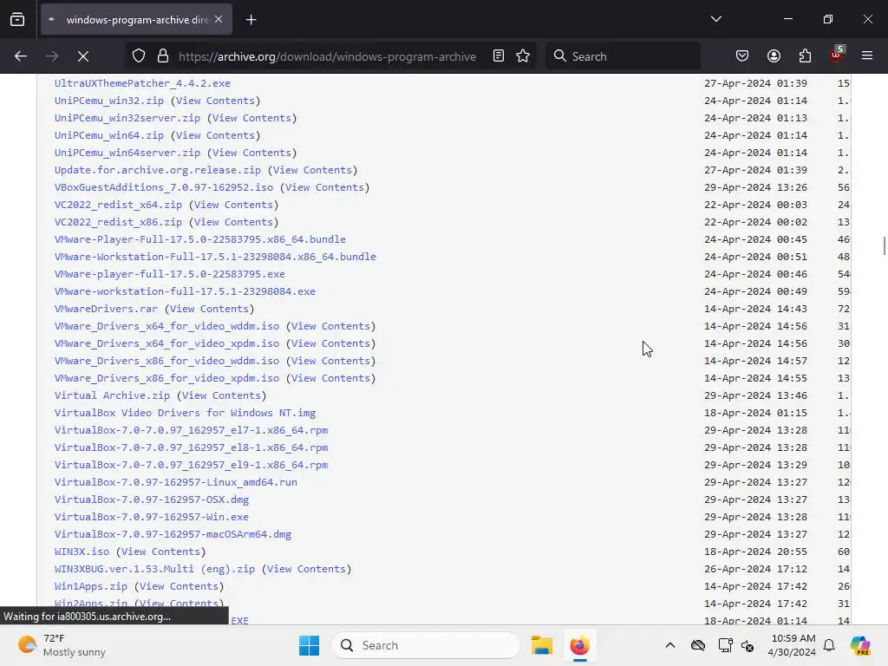Download VBoxGuestAdditions_7.0.97-162952.iso
Viewport: 888px width, 666px height.
click(164, 187)
